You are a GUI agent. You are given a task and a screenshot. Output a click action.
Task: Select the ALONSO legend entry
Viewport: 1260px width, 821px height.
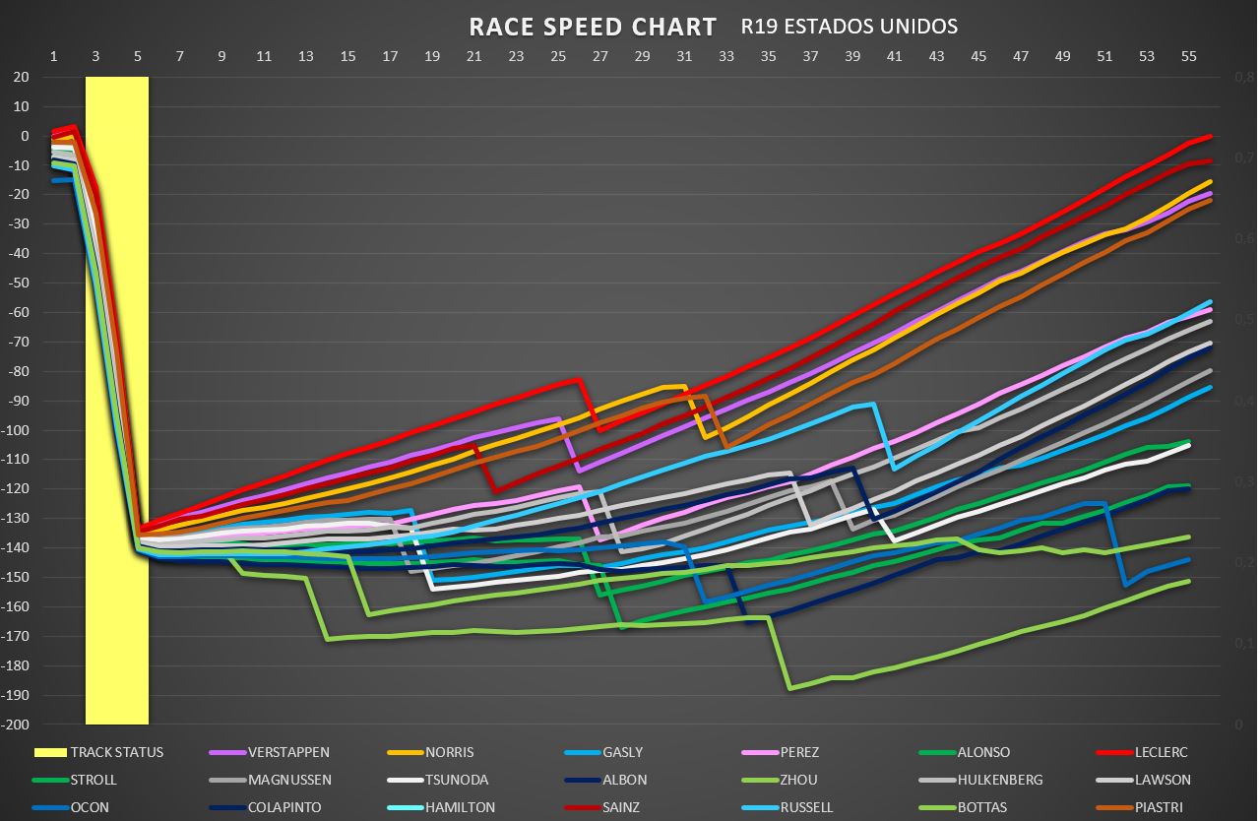pyautogui.click(x=963, y=752)
